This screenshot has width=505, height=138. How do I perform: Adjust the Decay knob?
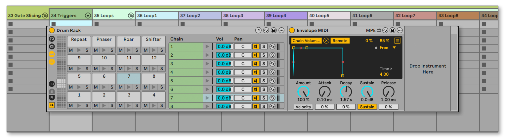point(346,91)
